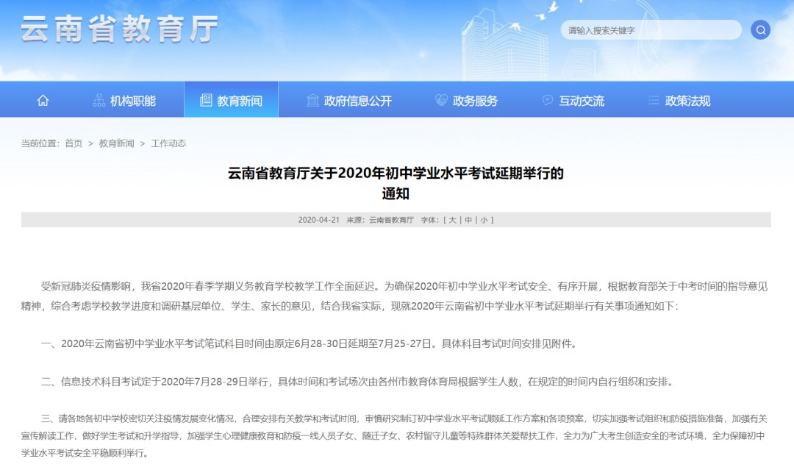Image resolution: width=794 pixels, height=467 pixels.
Task: Go to the home page via house icon
Action: pyautogui.click(x=43, y=100)
